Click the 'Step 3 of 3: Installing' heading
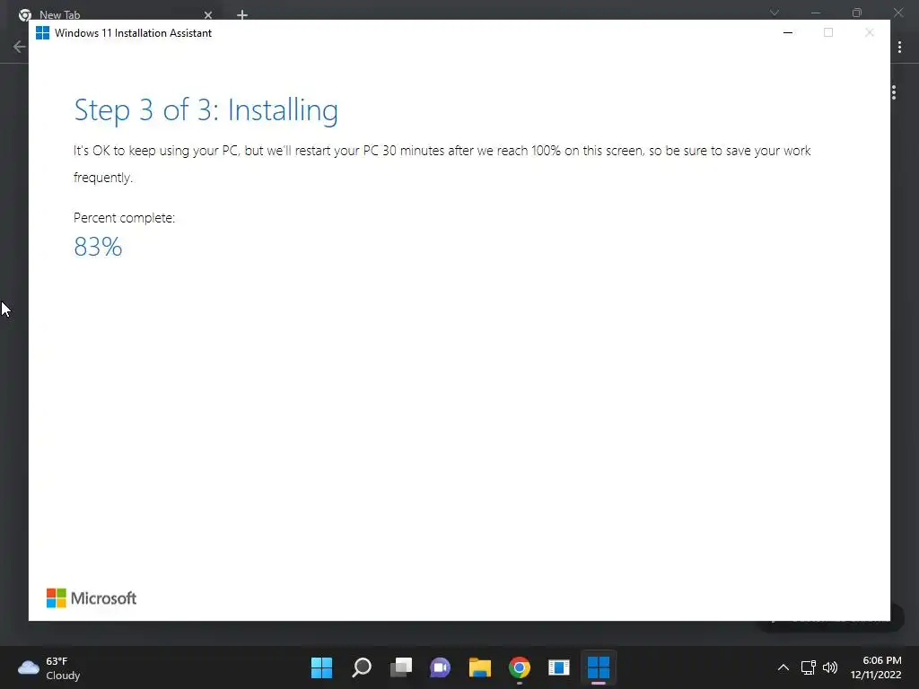Image resolution: width=919 pixels, height=689 pixels. coord(206,110)
